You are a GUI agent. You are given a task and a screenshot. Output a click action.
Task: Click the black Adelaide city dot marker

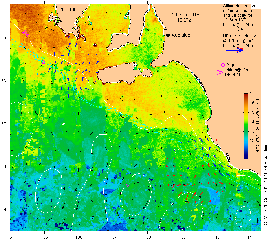click(x=168, y=35)
